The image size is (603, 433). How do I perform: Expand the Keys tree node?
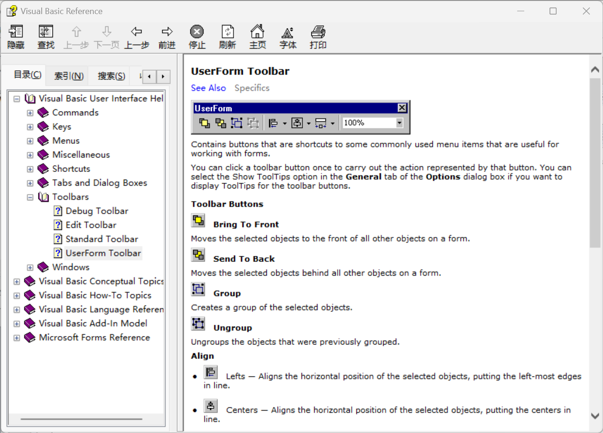tap(30, 127)
